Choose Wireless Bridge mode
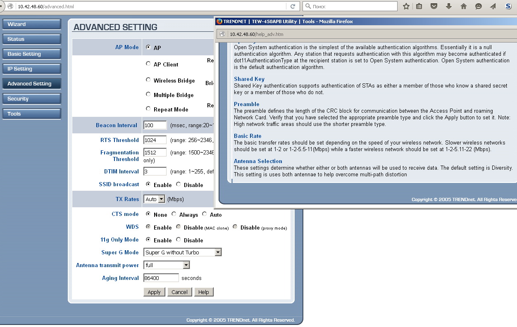 (x=148, y=80)
